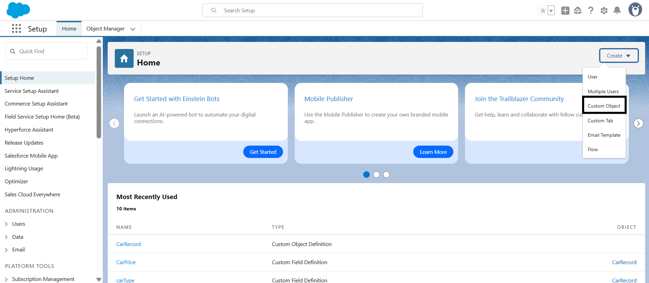Open CarRecord object link in CarPrice row
Screen dimensions: 649x283
pyautogui.click(x=624, y=262)
